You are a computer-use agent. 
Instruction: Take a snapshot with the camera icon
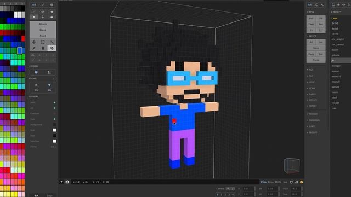tap(67, 182)
